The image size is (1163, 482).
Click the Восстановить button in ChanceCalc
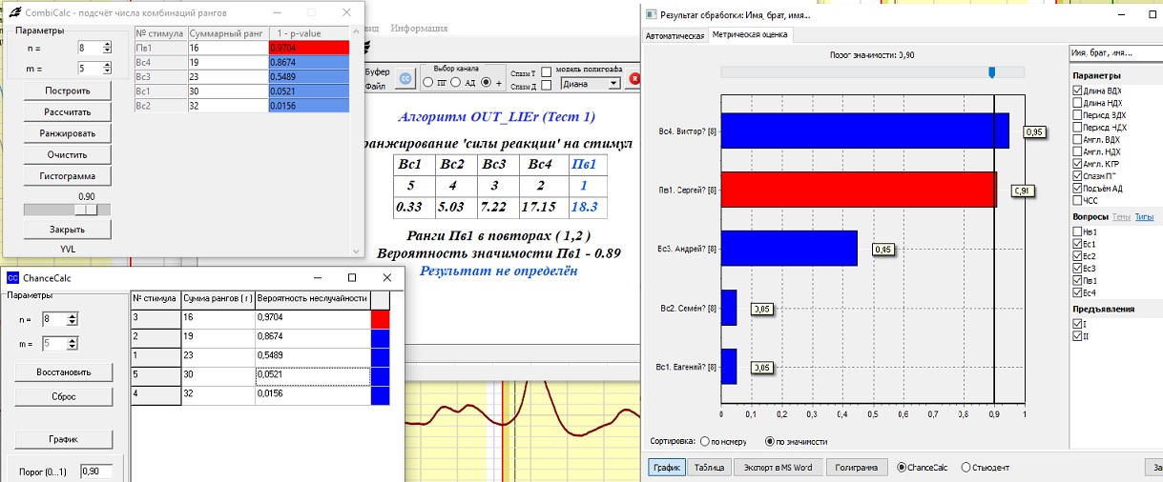point(63,371)
